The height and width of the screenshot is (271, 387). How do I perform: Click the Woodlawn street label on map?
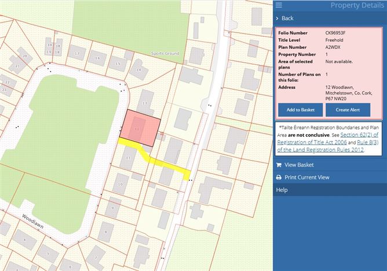(33, 221)
